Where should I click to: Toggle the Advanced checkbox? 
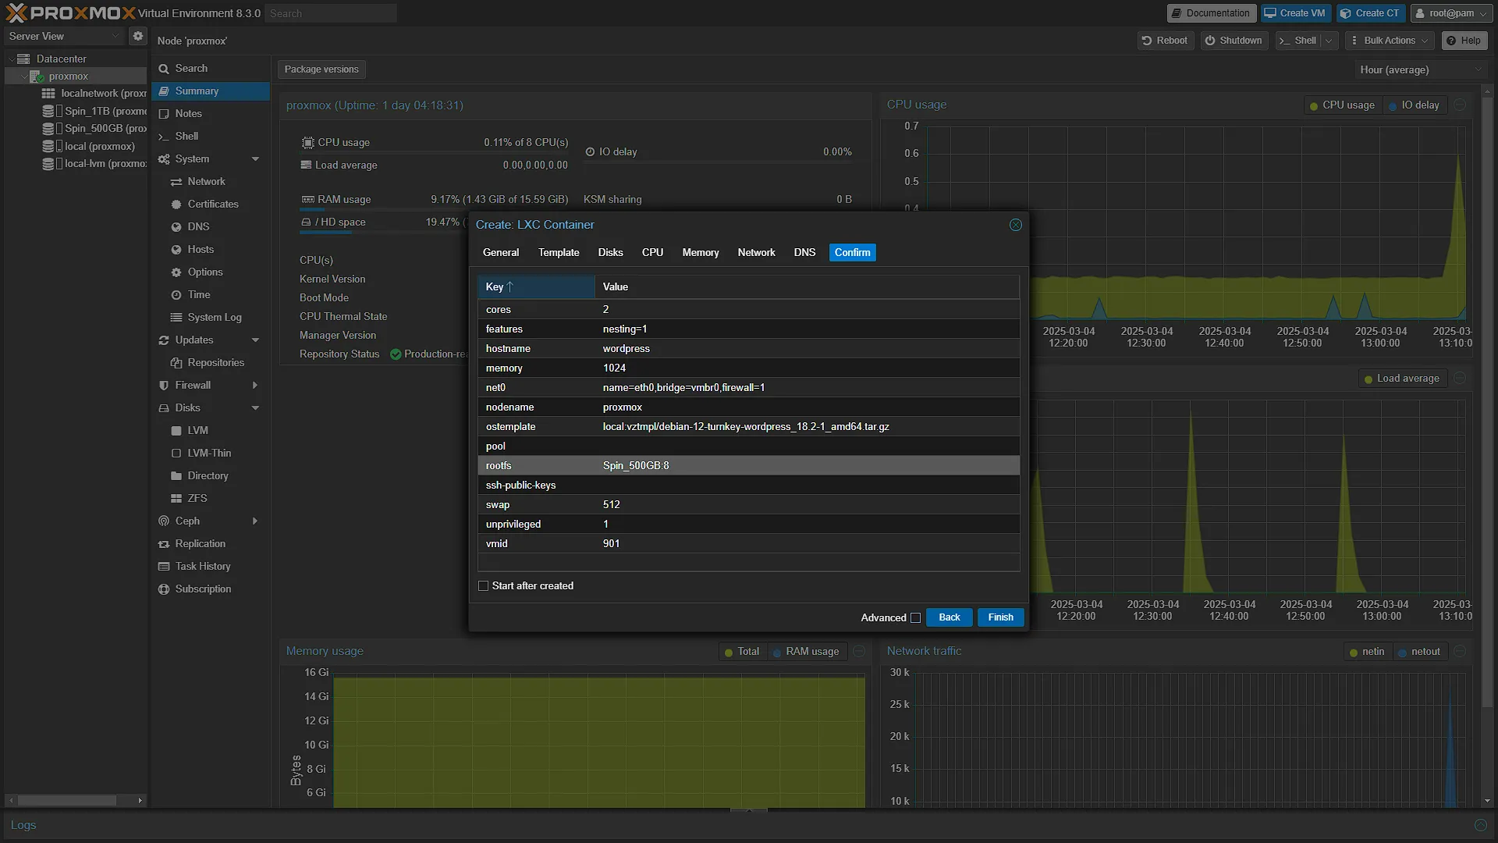[915, 617]
